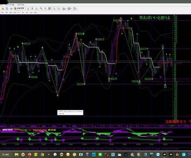This screenshot has width=191, height=158.
Task: Open the Windows taskbar search box
Action: 6,154
